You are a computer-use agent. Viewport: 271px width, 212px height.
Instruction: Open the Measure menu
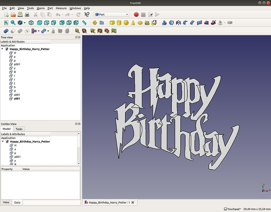61,8
